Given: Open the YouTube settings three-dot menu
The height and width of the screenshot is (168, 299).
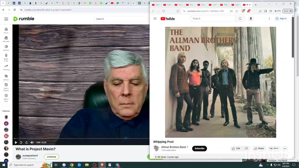Looking at the screenshot, I should tap(269, 19).
